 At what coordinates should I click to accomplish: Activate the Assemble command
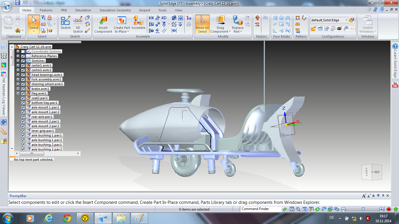138,23
